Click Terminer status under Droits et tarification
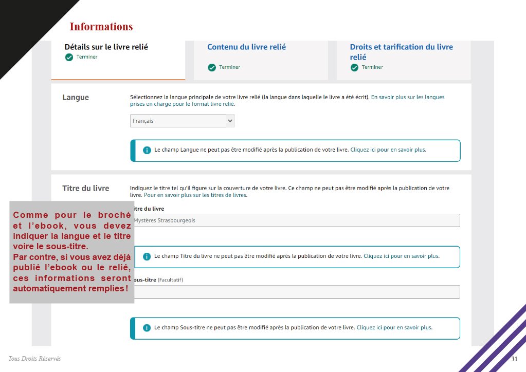The height and width of the screenshot is (372, 526). coord(372,67)
